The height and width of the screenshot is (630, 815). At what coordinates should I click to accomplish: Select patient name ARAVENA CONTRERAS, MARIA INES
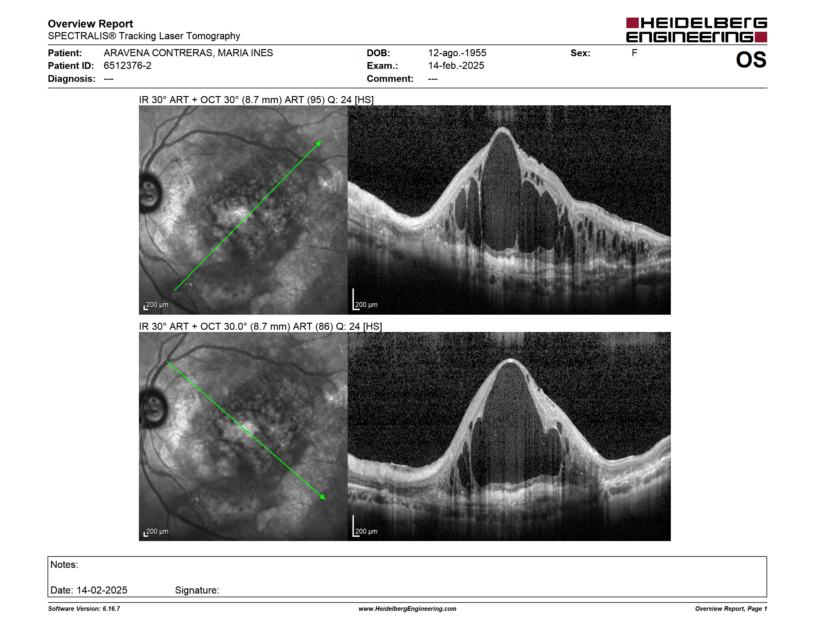pyautogui.click(x=188, y=53)
